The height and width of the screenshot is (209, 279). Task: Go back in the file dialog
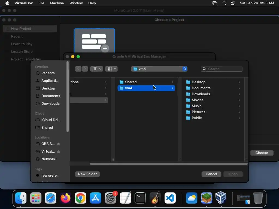click(x=78, y=69)
